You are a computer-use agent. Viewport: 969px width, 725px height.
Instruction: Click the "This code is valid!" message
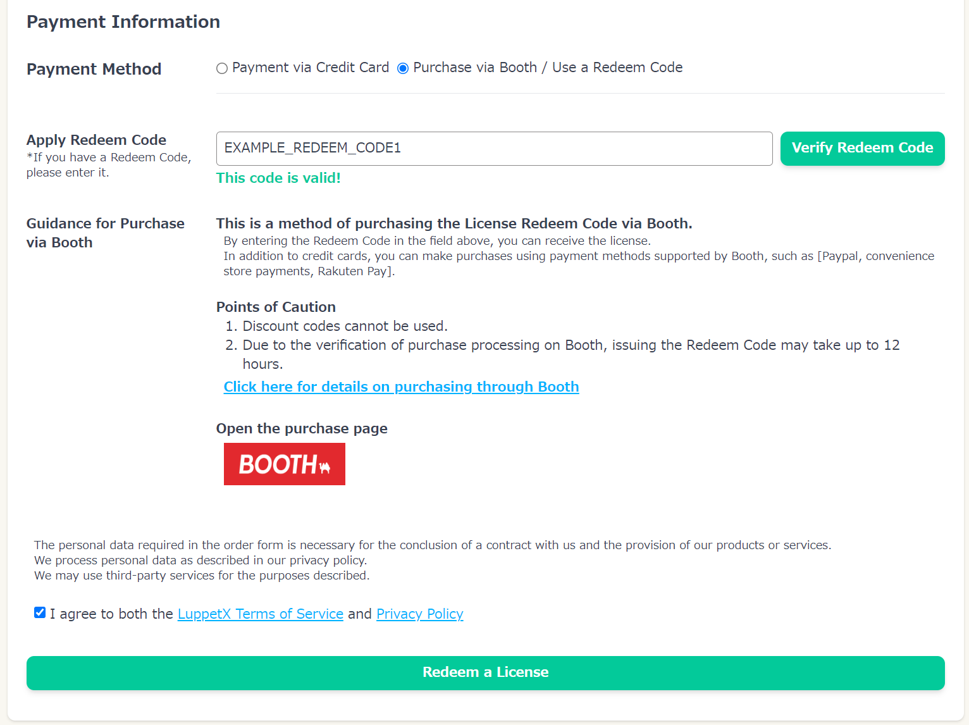(x=278, y=178)
